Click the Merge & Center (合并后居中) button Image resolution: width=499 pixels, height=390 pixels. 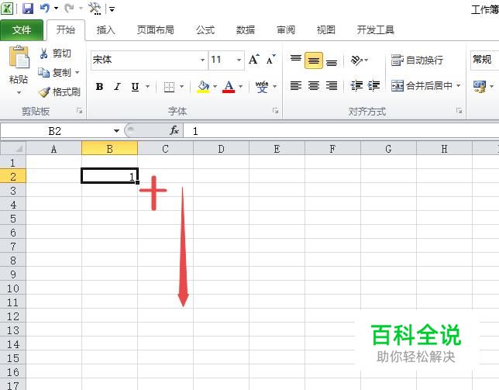[x=422, y=85]
